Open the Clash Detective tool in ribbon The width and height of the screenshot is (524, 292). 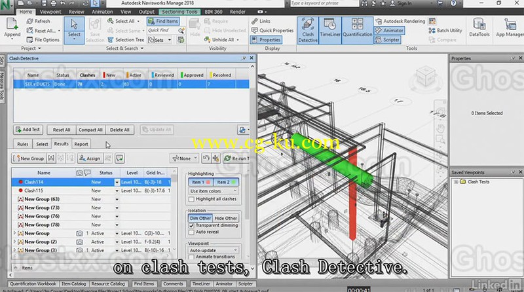pos(308,30)
